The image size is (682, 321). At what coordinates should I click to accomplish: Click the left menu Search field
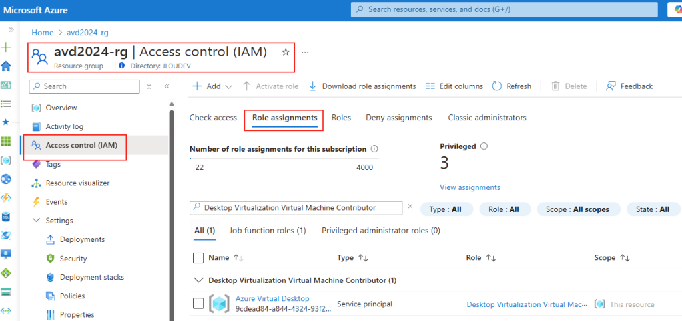84,86
